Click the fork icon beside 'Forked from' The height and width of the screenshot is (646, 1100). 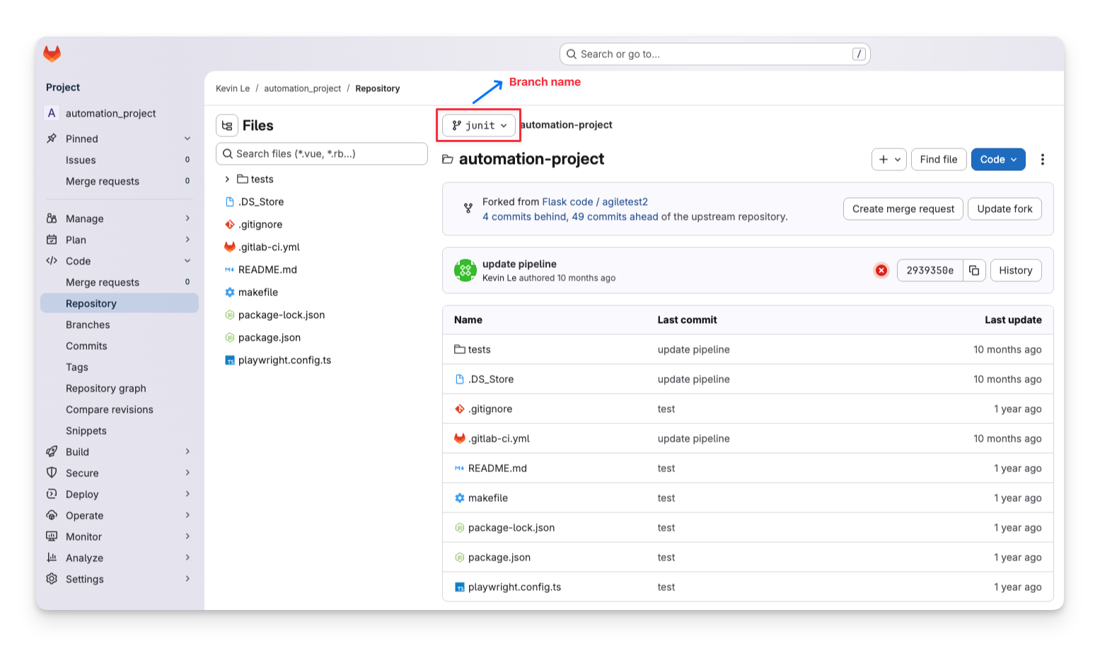point(467,209)
